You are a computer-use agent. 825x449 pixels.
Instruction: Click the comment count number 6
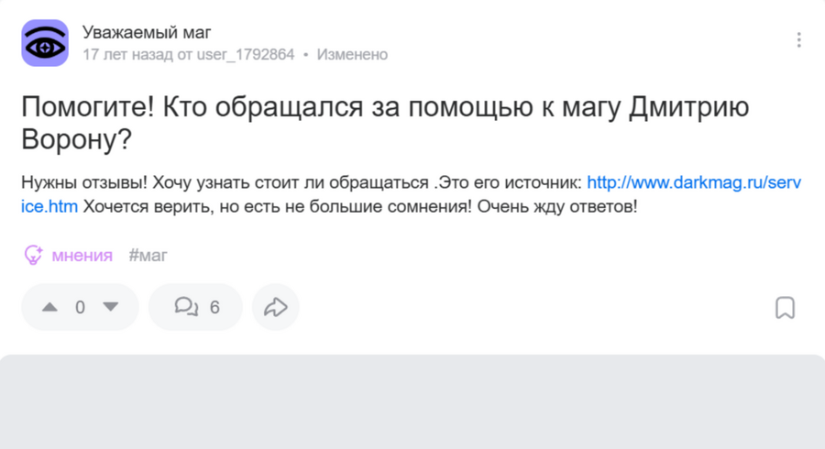click(x=215, y=307)
